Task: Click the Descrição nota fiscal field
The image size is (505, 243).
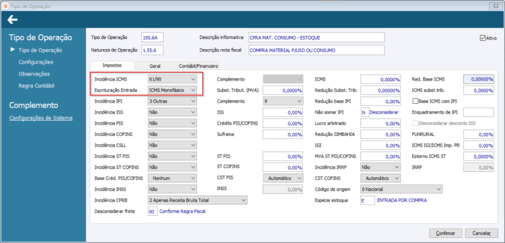Action: pyautogui.click(x=317, y=50)
